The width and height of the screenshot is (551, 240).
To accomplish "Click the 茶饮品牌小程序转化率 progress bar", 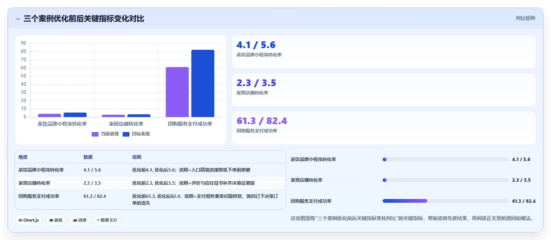I will (x=445, y=159).
